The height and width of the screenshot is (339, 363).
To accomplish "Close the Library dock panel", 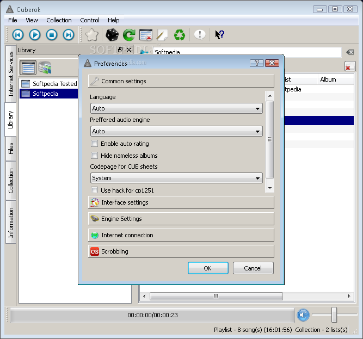I will [129, 50].
